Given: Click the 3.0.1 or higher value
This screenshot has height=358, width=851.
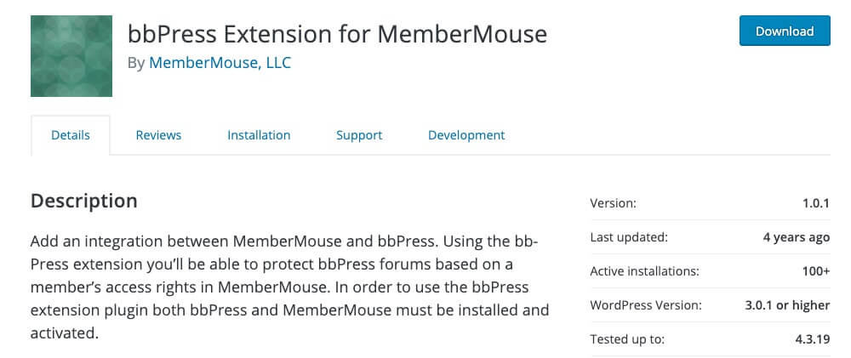Looking at the screenshot, I should point(787,305).
